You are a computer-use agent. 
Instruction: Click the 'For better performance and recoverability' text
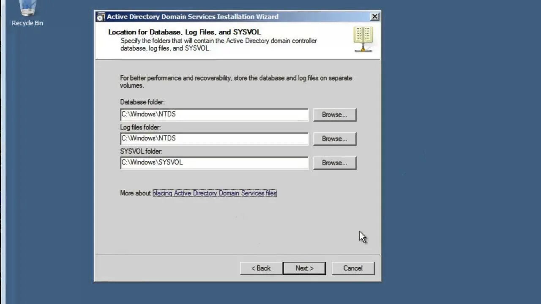(x=236, y=81)
